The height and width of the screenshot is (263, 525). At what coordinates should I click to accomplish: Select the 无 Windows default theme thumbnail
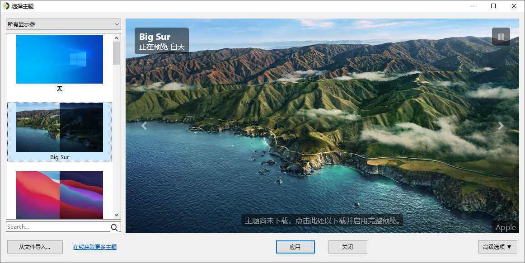coord(60,59)
